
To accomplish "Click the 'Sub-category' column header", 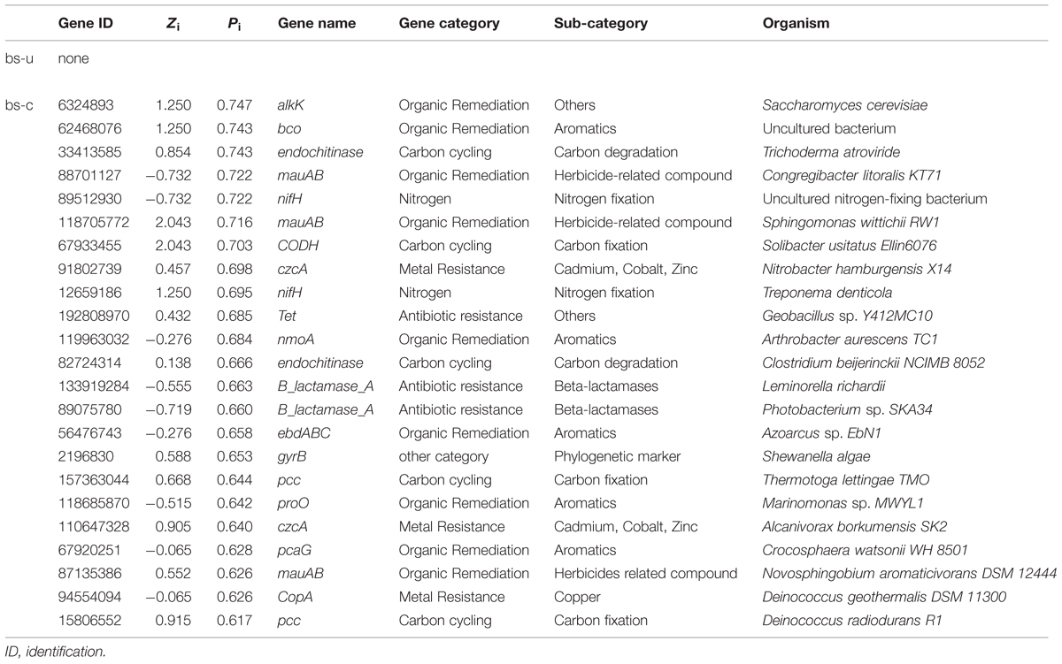I will tap(600, 24).
